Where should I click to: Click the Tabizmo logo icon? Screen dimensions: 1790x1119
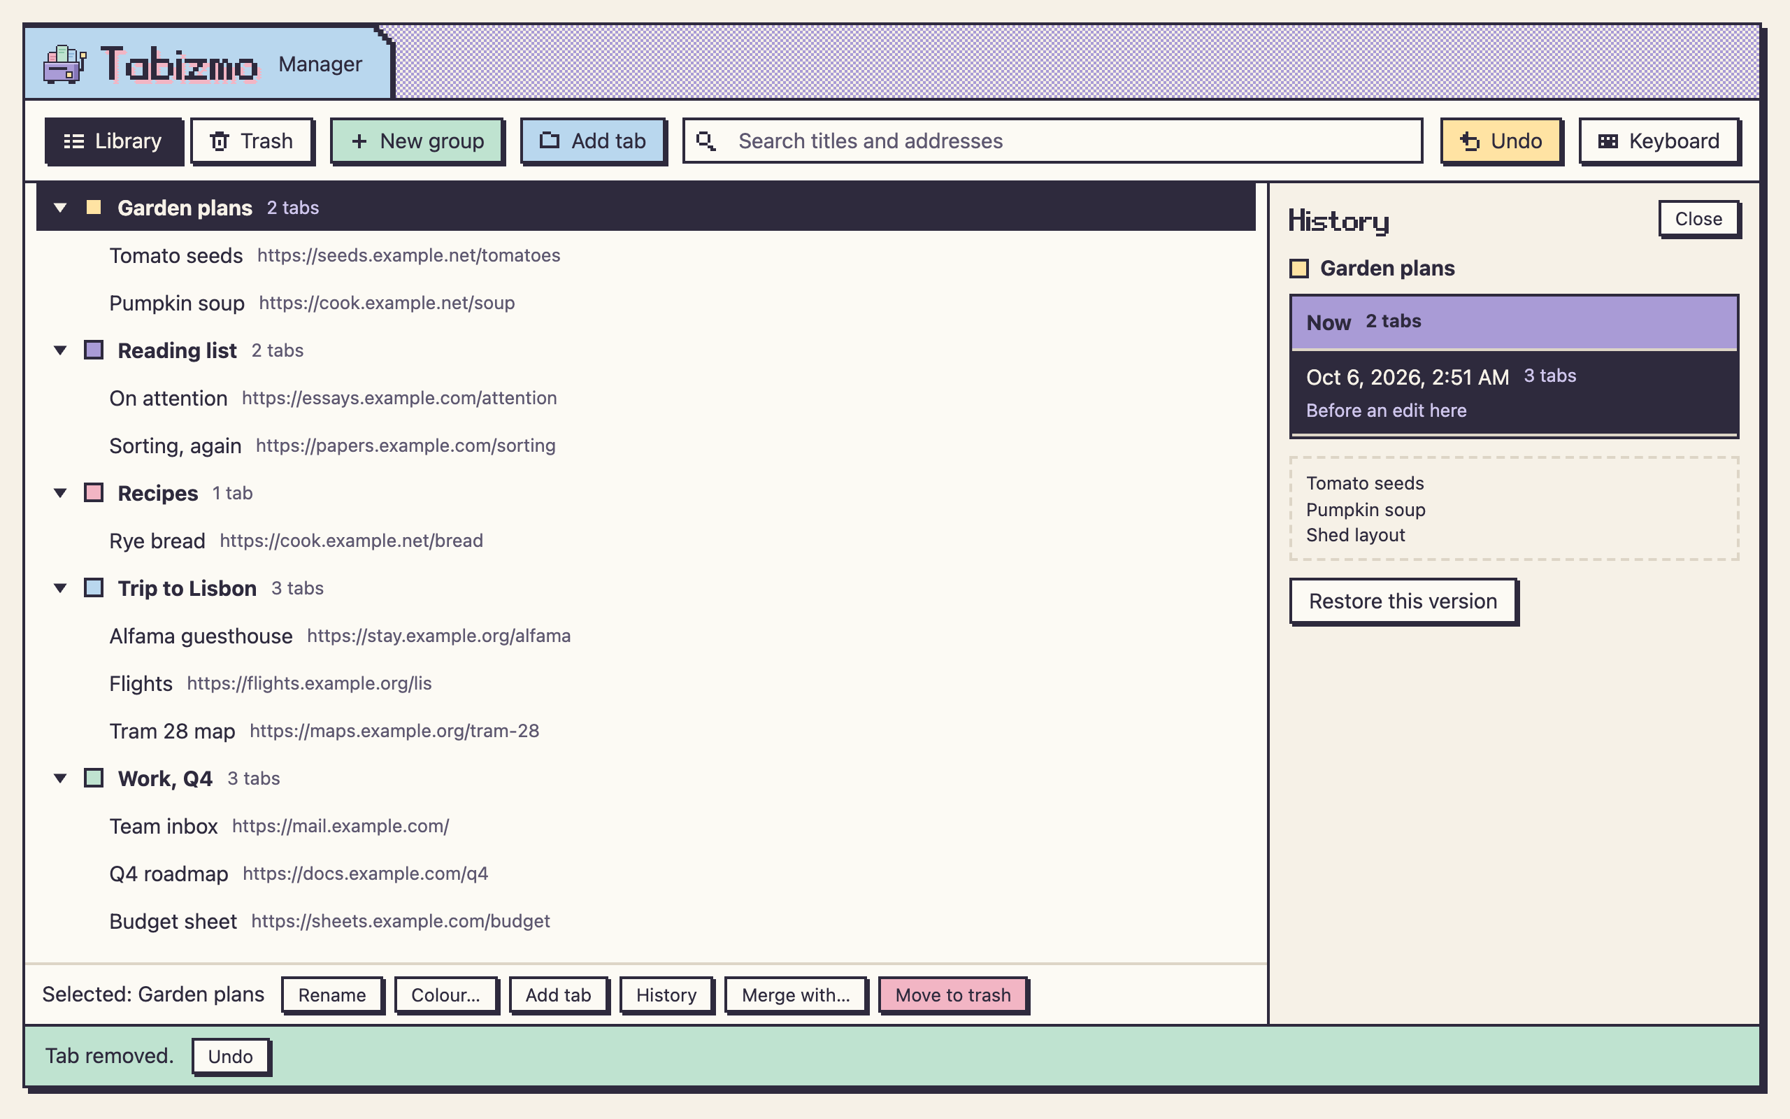(x=65, y=64)
